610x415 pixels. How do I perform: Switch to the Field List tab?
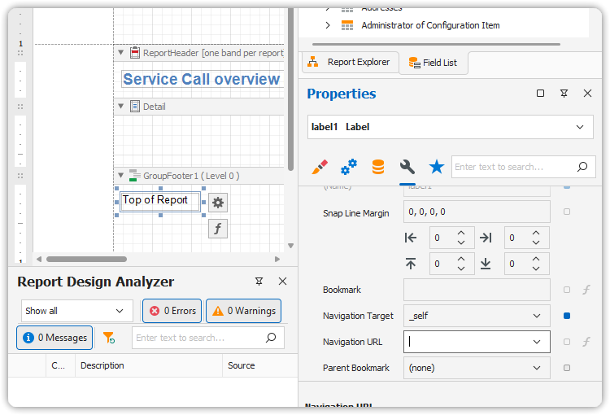tap(434, 63)
